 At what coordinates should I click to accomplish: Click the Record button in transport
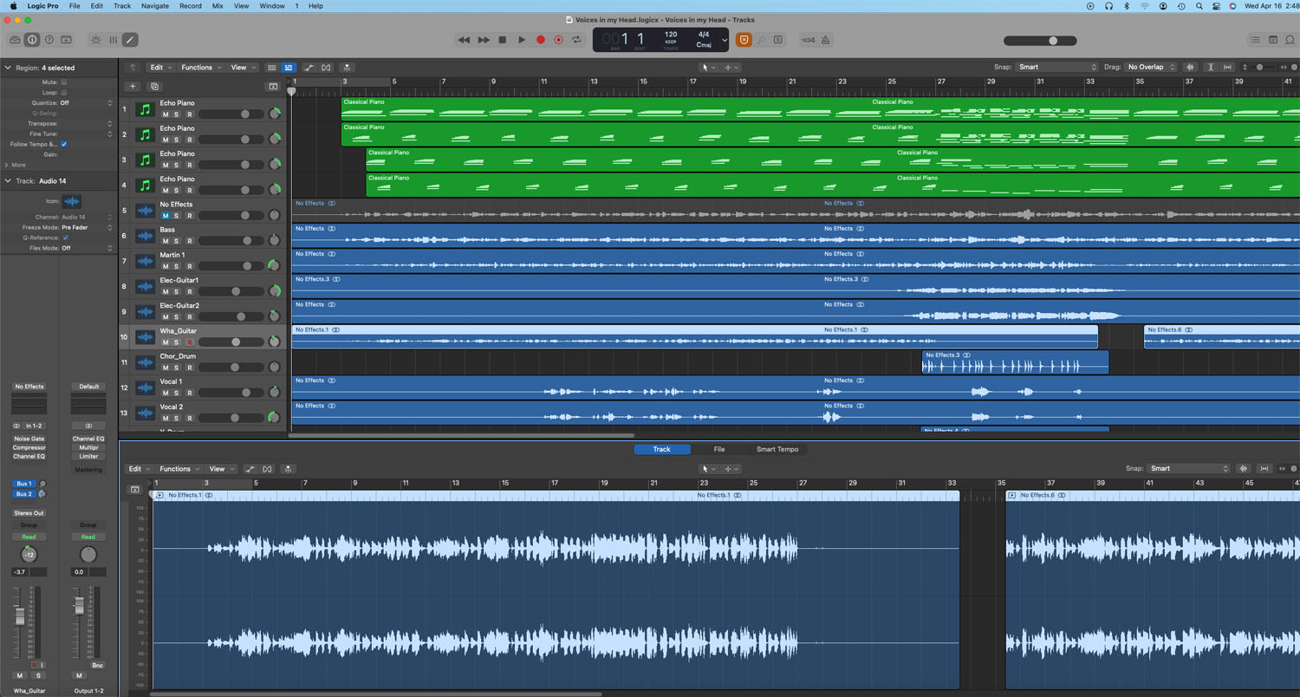(x=541, y=40)
